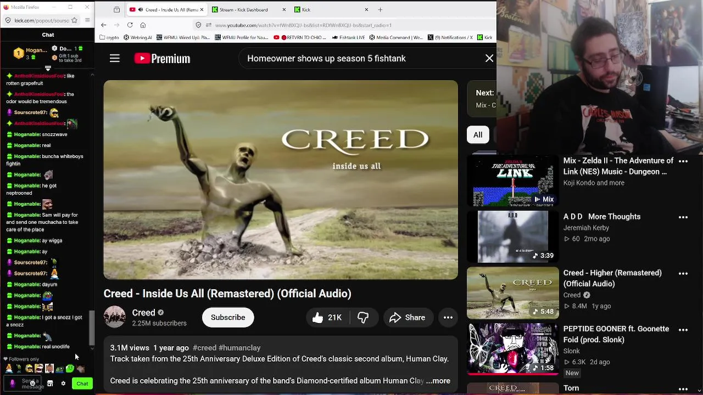703x395 pixels.
Task: Click the #humanclay hashtag
Action: 239,348
